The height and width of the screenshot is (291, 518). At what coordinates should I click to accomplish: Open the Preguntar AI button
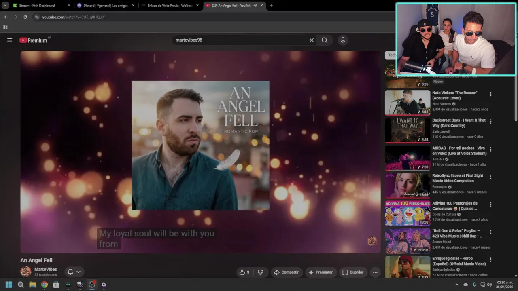(x=321, y=272)
